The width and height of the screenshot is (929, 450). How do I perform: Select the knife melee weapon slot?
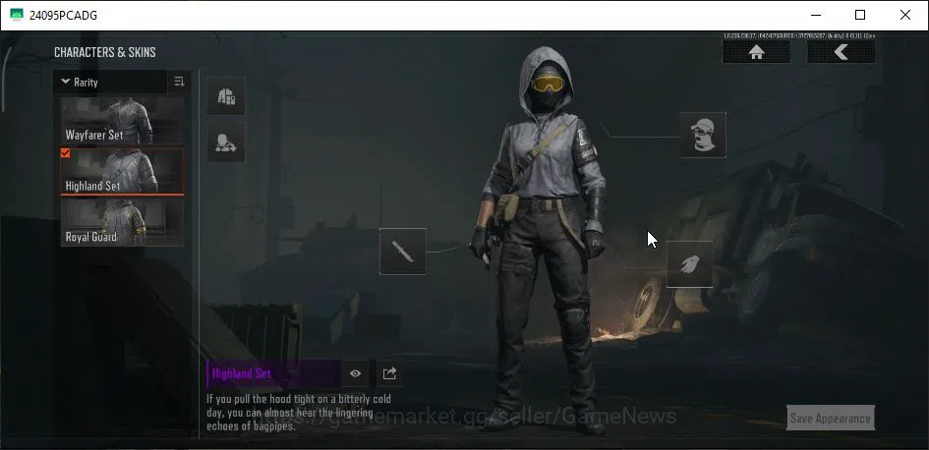coord(403,252)
